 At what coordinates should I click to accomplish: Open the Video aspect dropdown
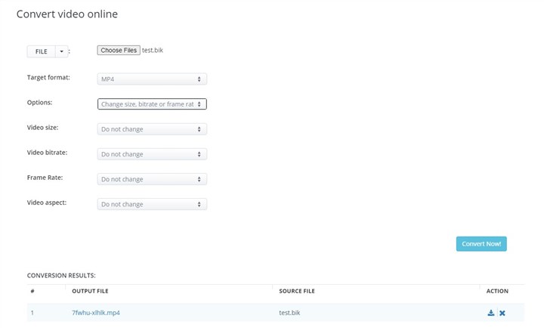point(152,204)
